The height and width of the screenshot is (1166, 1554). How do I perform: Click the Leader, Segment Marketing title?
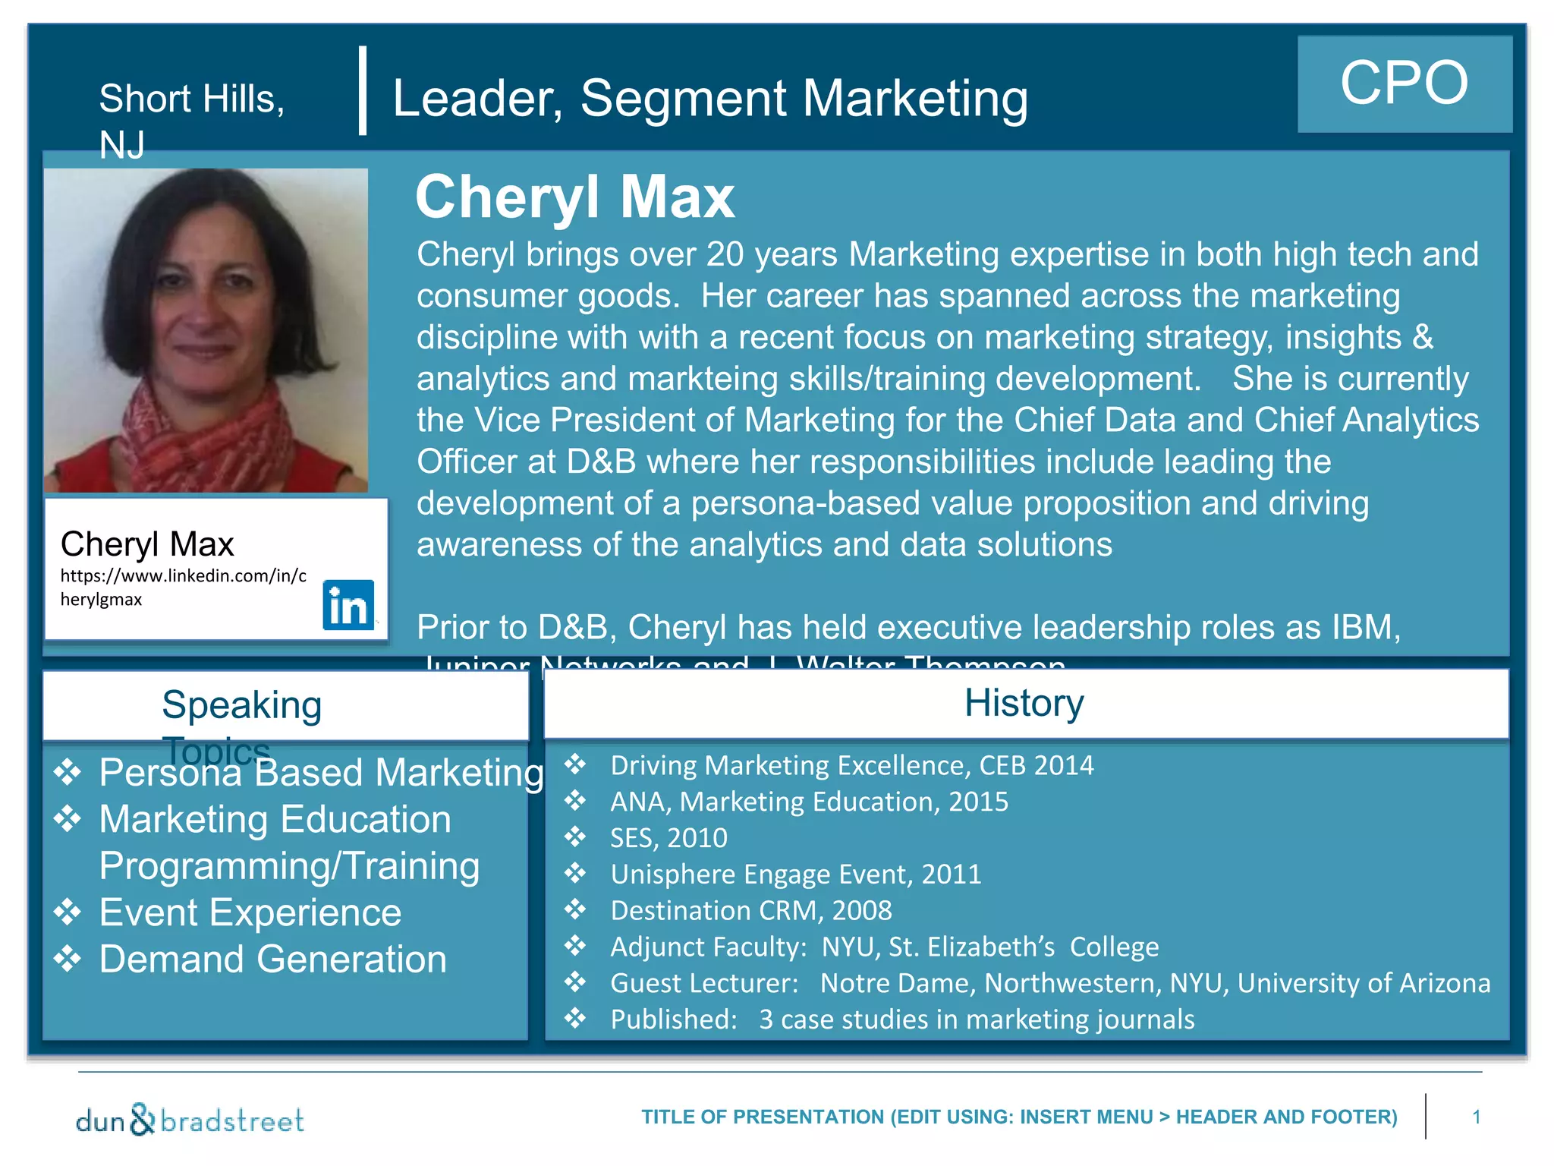(710, 99)
